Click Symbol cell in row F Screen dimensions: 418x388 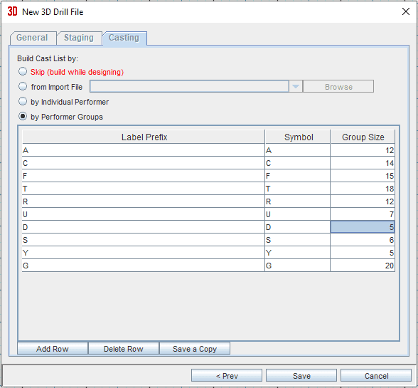pos(298,176)
